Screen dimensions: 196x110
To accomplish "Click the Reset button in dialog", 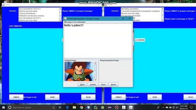I will tap(113, 85).
